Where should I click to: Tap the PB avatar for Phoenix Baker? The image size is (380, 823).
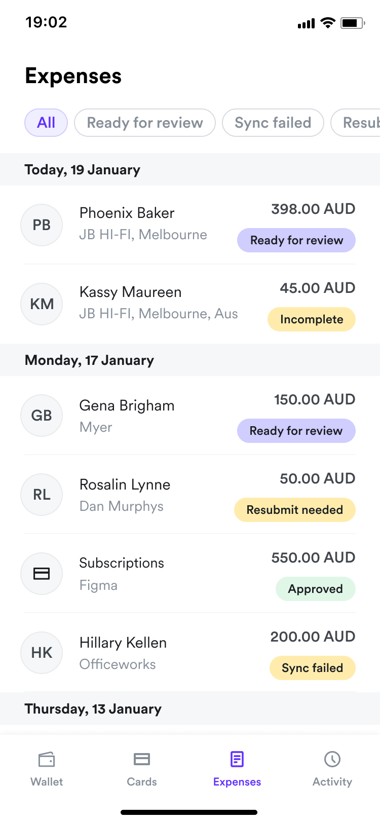coord(42,225)
